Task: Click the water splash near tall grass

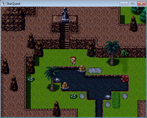Action: click(x=107, y=96)
